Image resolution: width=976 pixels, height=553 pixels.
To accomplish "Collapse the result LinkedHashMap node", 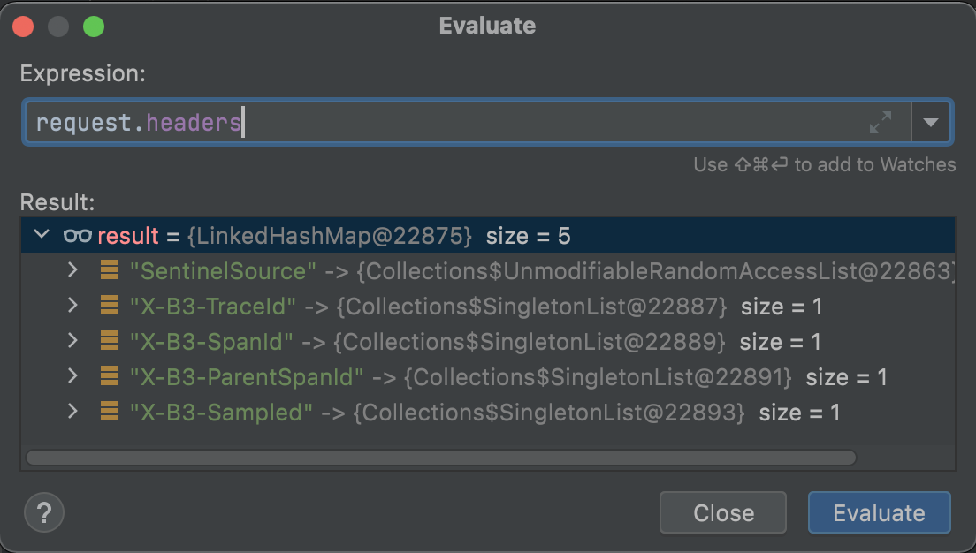I will point(40,236).
